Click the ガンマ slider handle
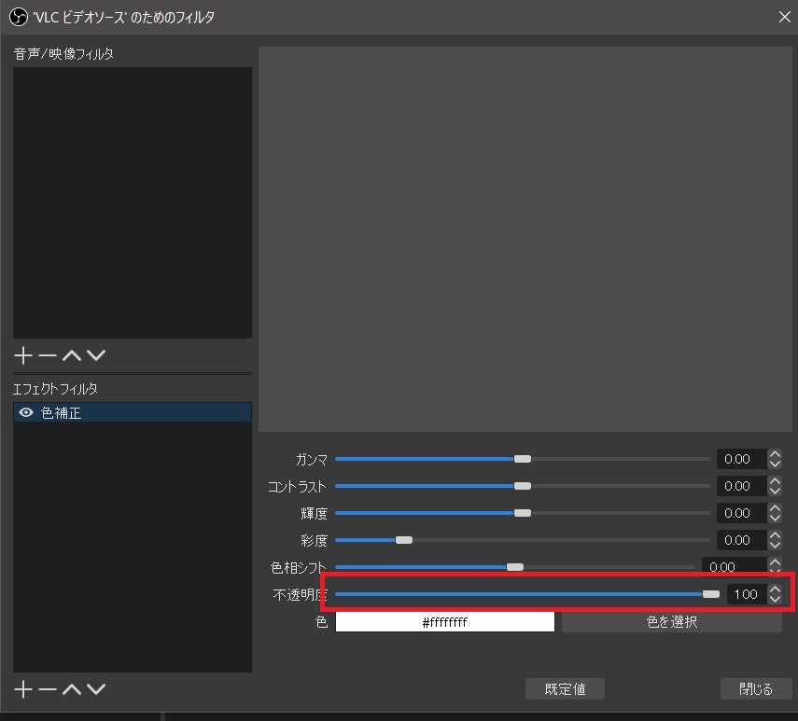 (x=522, y=459)
